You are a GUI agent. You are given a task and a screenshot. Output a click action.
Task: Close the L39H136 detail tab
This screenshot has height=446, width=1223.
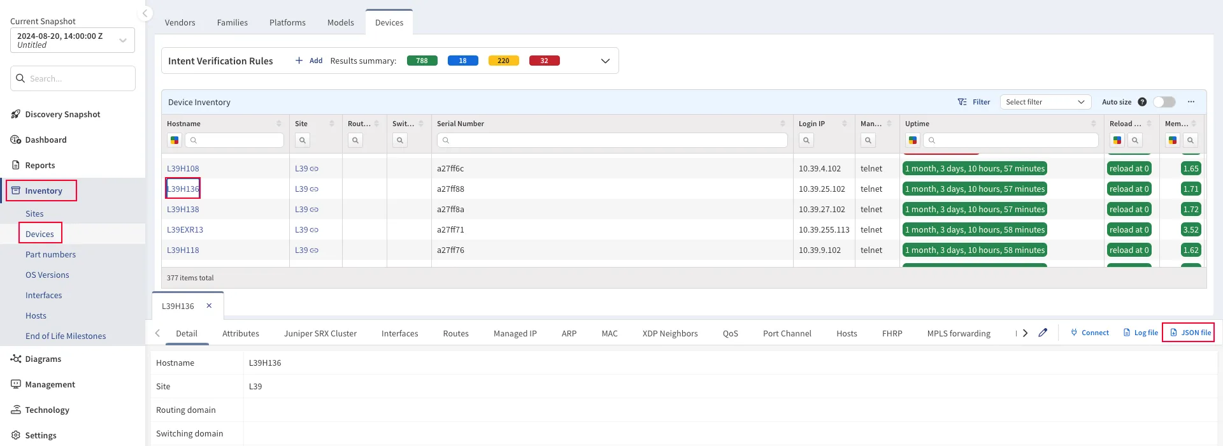209,306
